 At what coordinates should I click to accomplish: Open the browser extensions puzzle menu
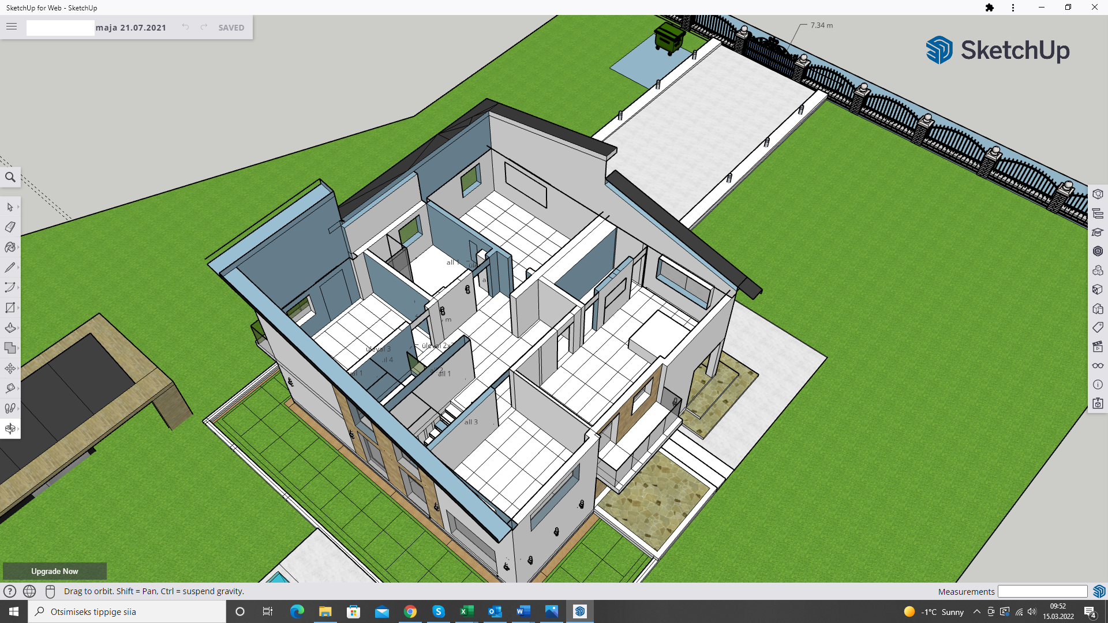click(990, 7)
